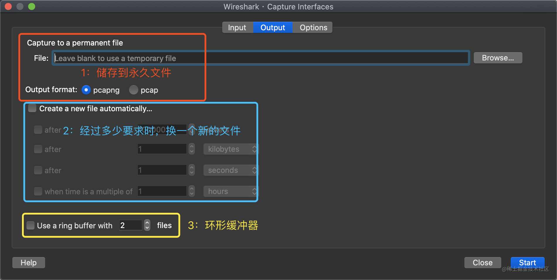This screenshot has width=557, height=280.
Task: Open the hours unit dropdown
Action: tap(230, 191)
